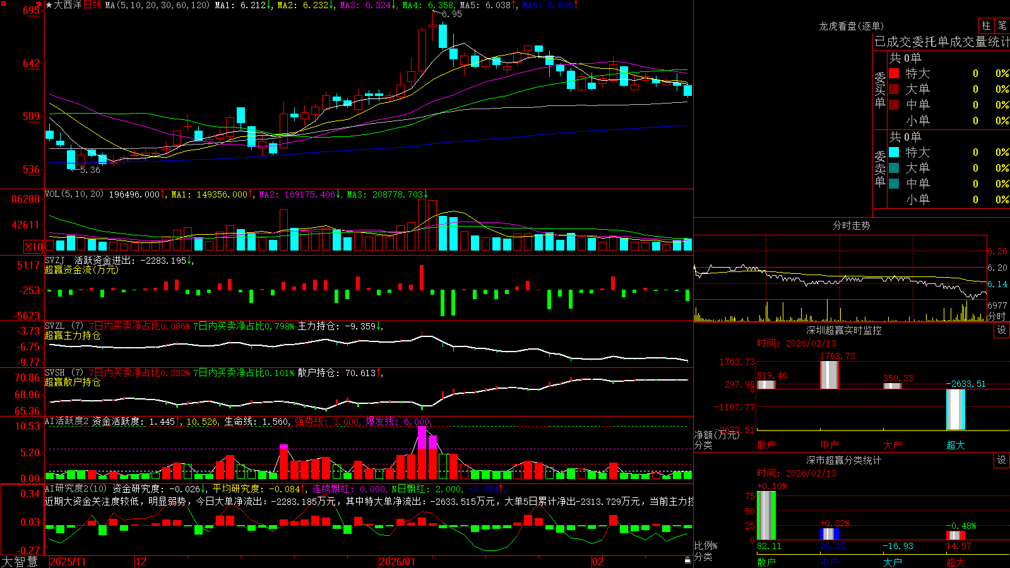Click the AI研究度2(10) indicator name
Screen dimensions: 1010x568
click(76, 488)
